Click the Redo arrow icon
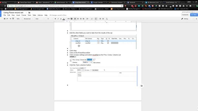This screenshot has width=198, height=111. pos(10,19)
